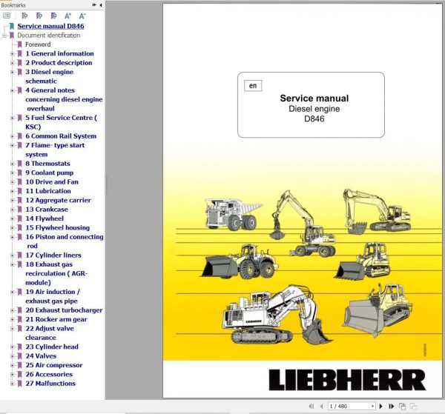This screenshot has height=414, width=445.
Task: Expand 10 Drive and Fan bookmark
Action: 12,182
